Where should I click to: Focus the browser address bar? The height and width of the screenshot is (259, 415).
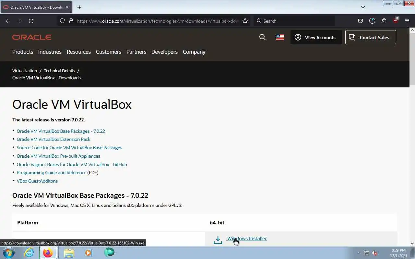point(158,21)
